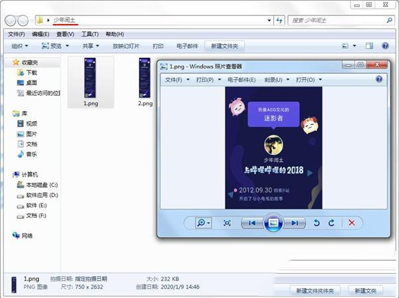Click 放映幻灯片 in Explorer toolbar
The image size is (399, 298).
click(126, 46)
